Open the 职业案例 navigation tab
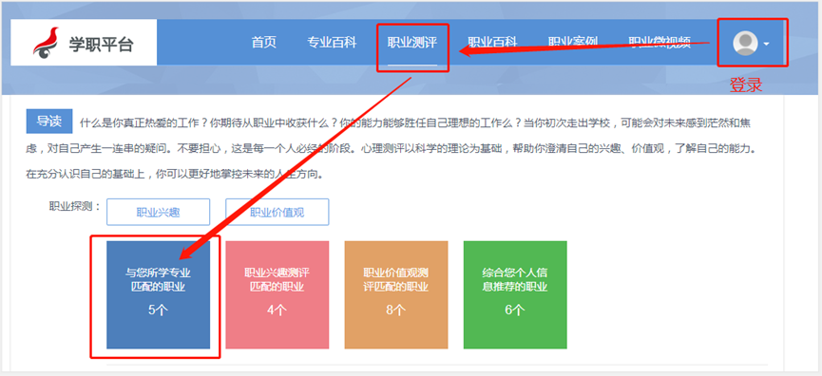The height and width of the screenshot is (376, 822). click(x=573, y=43)
